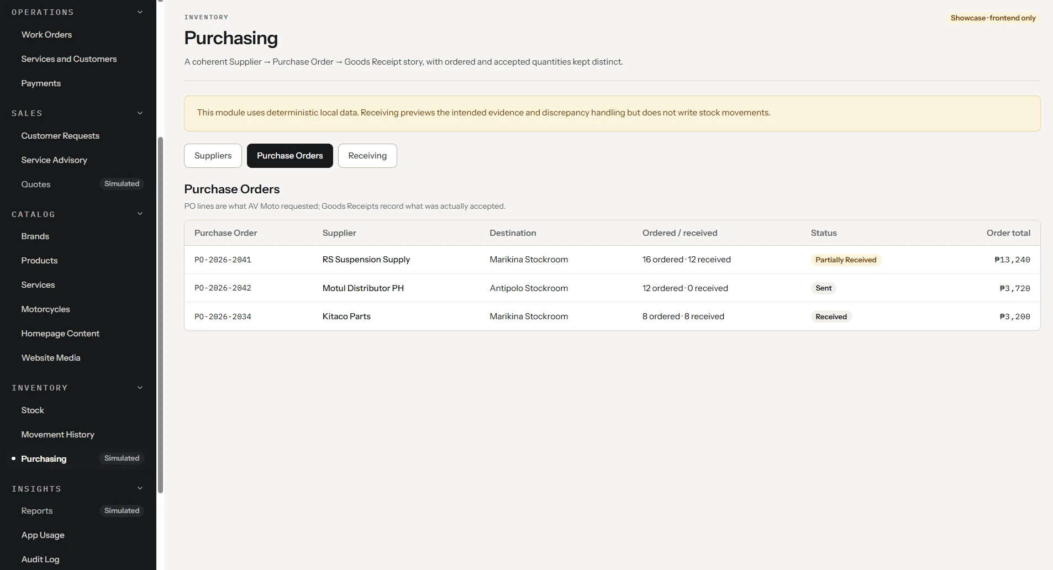
Task: Click the Simulated badge beside Purchasing
Action: [122, 458]
